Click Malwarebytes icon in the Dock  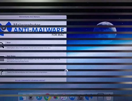pos(89,97)
